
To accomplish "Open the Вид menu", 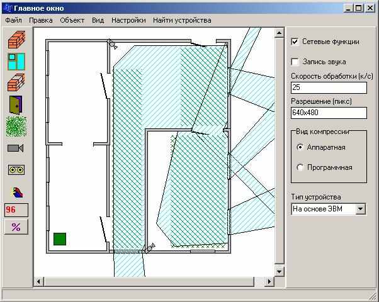I will (98, 20).
